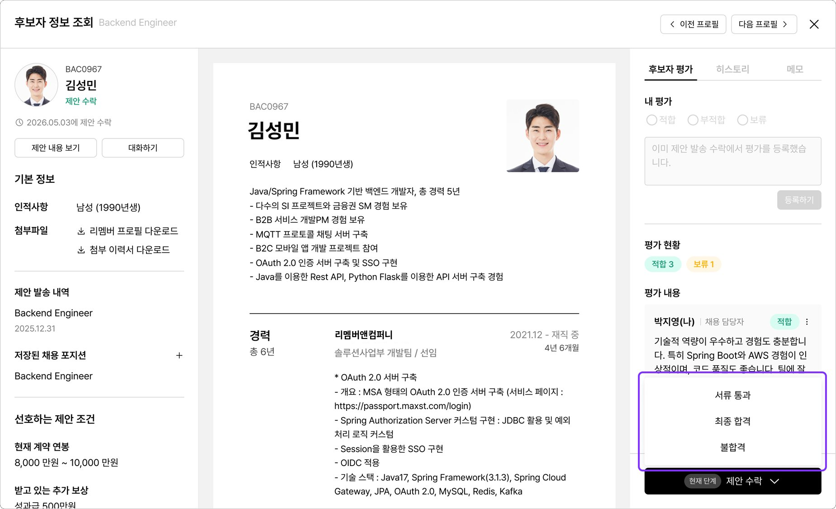Click the 제안 내용 보기 button
Image resolution: width=836 pixels, height=509 pixels.
click(56, 148)
